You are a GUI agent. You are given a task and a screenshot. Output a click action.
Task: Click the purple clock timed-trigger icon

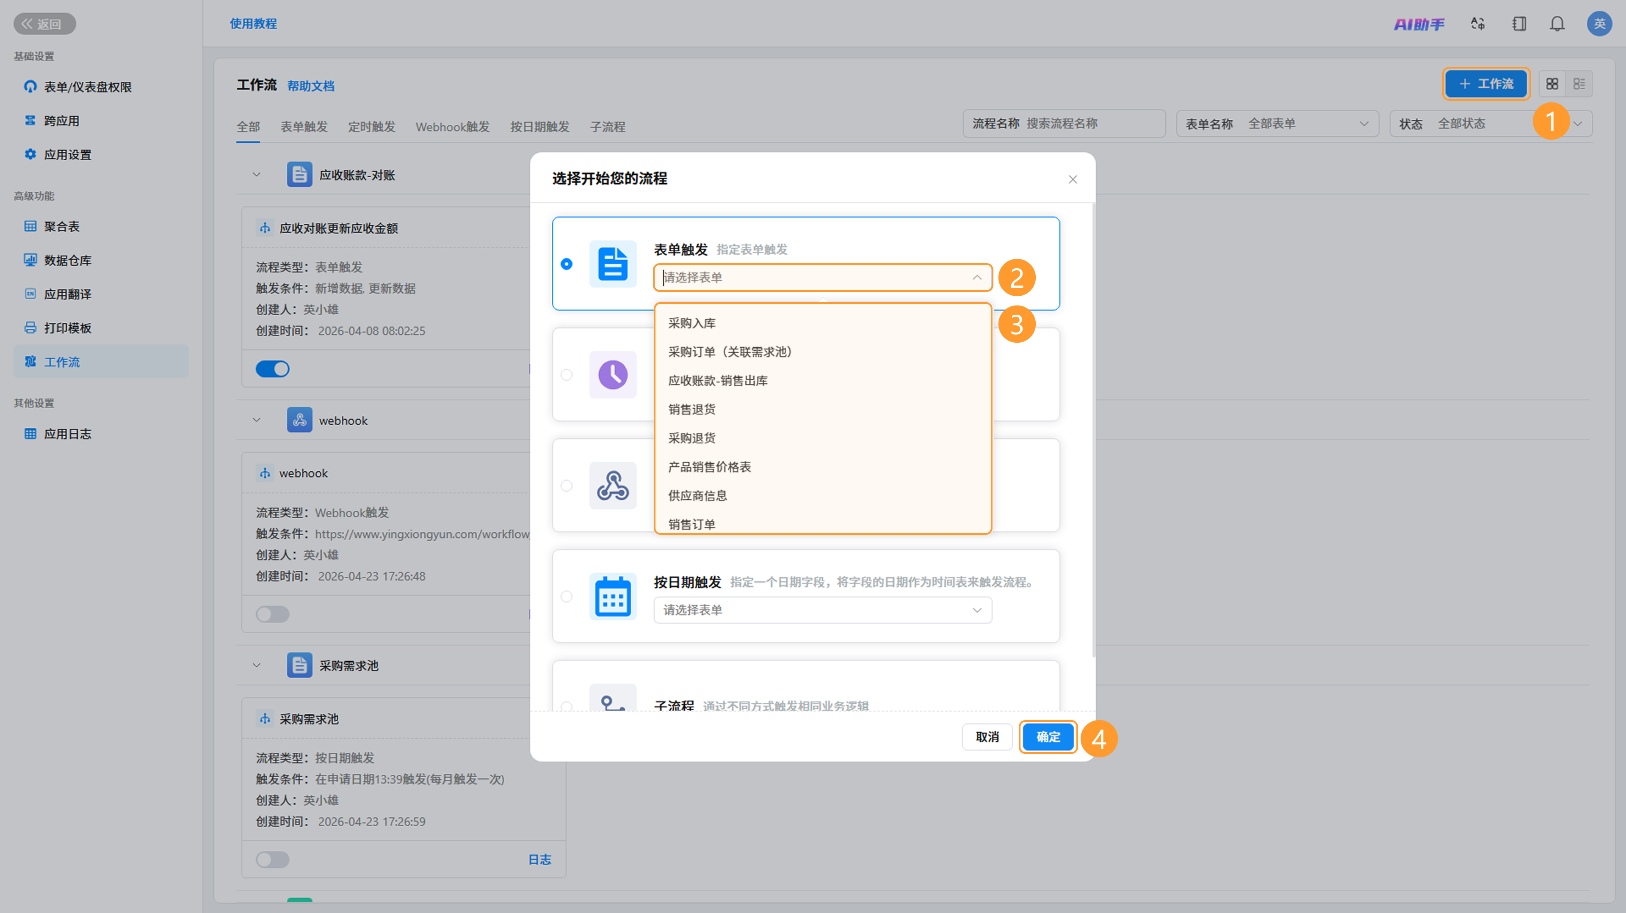click(613, 374)
